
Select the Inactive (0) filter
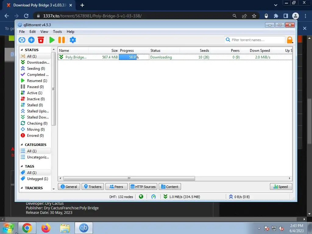coord(35,99)
